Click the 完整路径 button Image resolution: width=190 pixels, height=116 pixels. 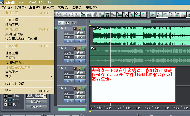pyautogui.click(x=37, y=107)
